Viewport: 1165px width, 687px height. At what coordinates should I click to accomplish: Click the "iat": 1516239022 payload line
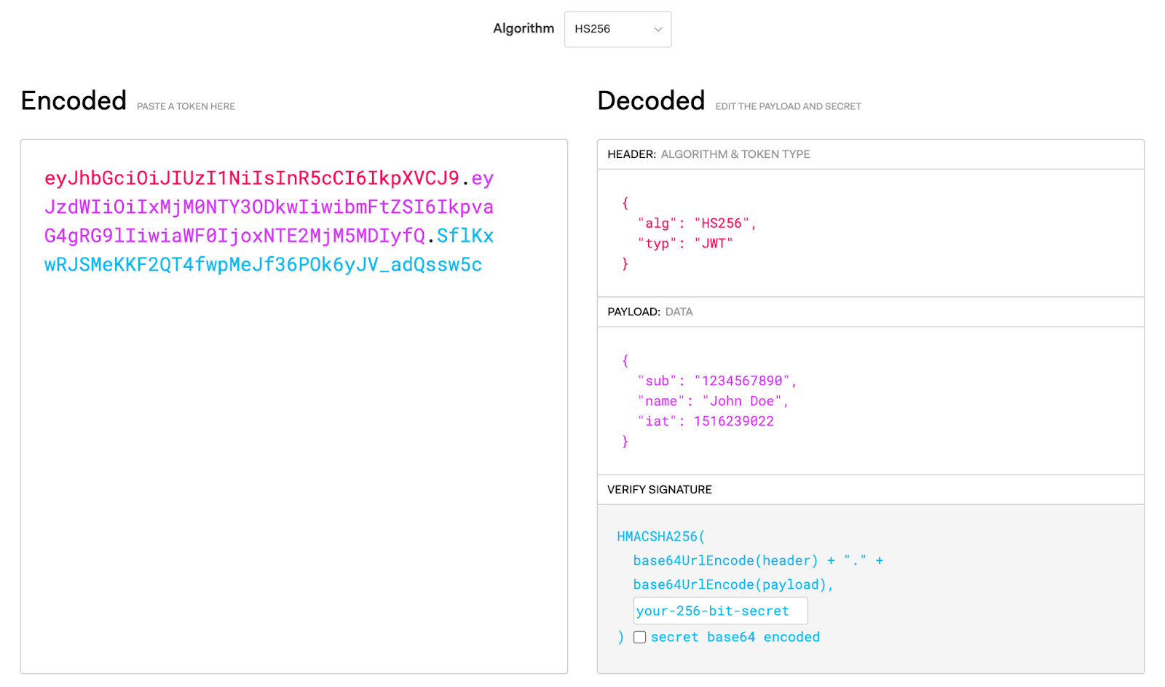(705, 421)
